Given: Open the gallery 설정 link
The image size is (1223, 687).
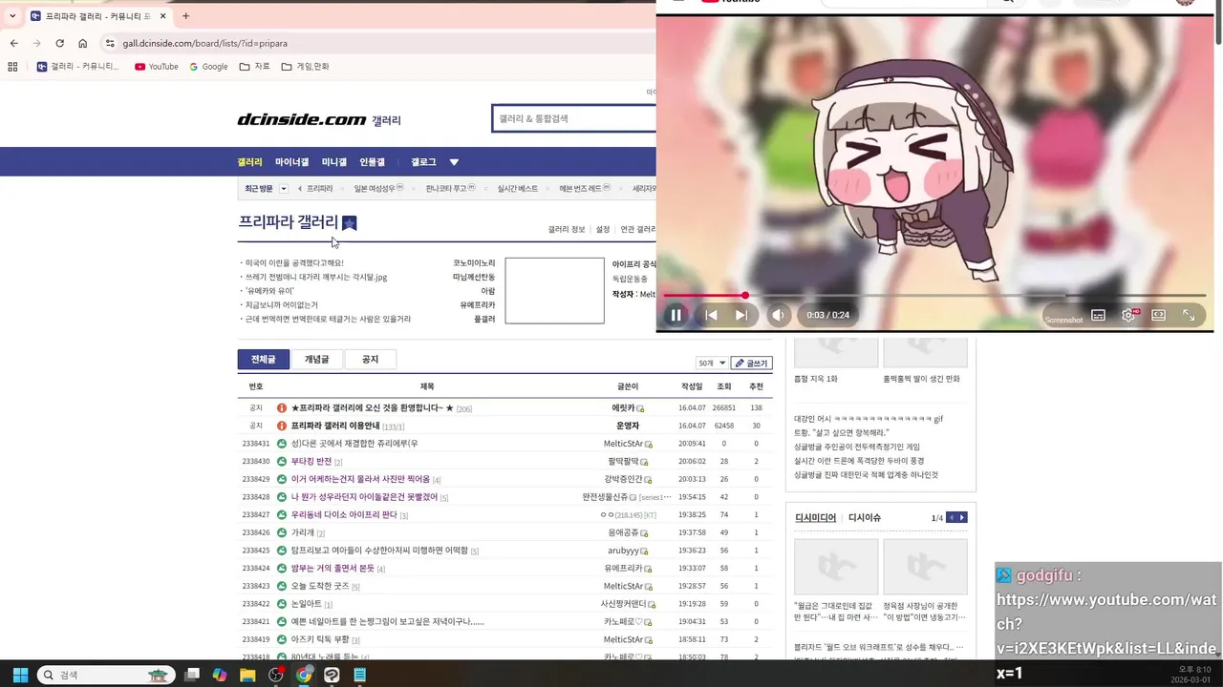Looking at the screenshot, I should point(603,229).
